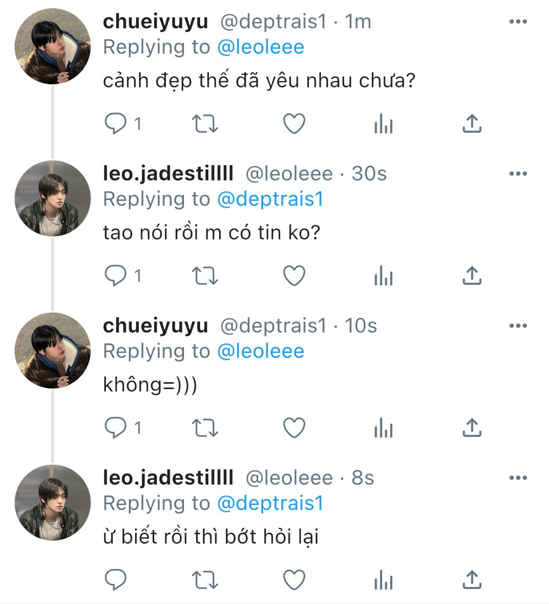The width and height of the screenshot is (549, 604).
Task: Reply to "ừ biết rồi thì bớt hỏi lại" tweet
Action: tap(116, 580)
